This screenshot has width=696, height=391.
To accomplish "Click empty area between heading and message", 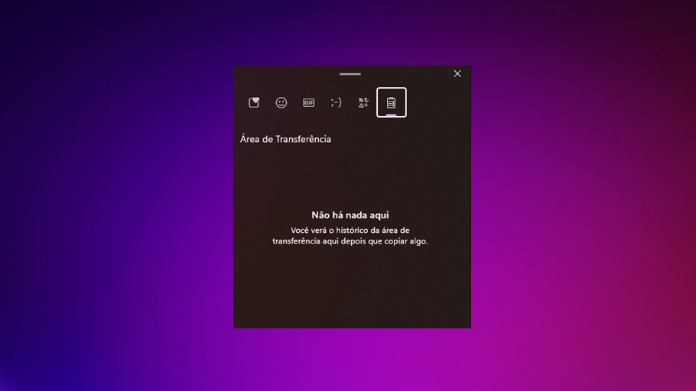I will click(x=350, y=176).
